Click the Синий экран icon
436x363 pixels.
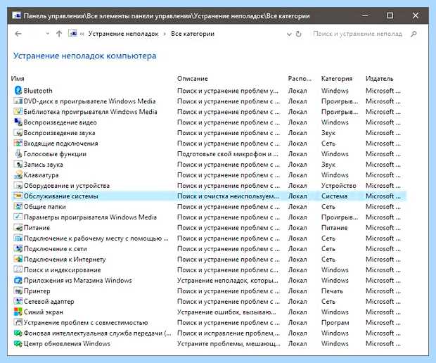pyautogui.click(x=18, y=312)
